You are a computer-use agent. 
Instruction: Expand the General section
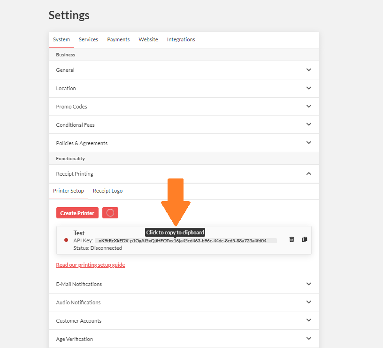(x=184, y=70)
